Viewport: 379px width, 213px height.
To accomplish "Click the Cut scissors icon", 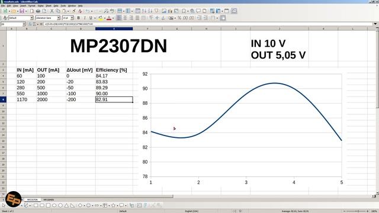I will pos(52,11).
